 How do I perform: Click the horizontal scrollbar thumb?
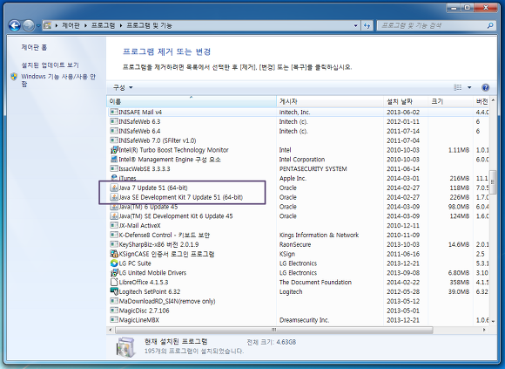click(x=274, y=330)
